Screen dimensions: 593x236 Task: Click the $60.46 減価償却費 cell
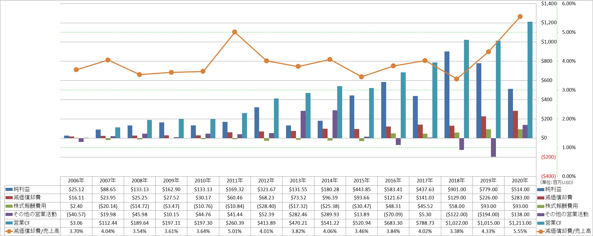tap(235, 198)
